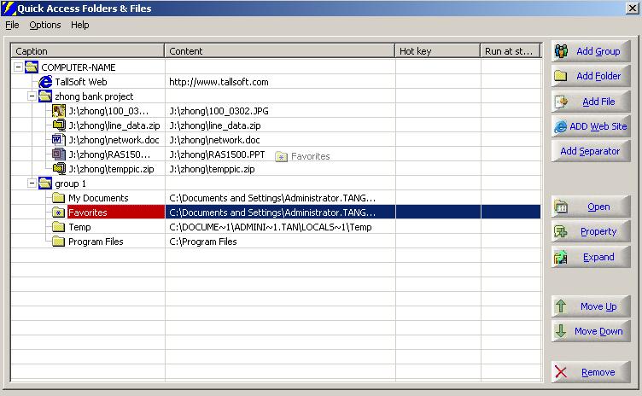Click the Word document icon for network.doc
Screen dimensions: 642x396
pyautogui.click(x=59, y=140)
